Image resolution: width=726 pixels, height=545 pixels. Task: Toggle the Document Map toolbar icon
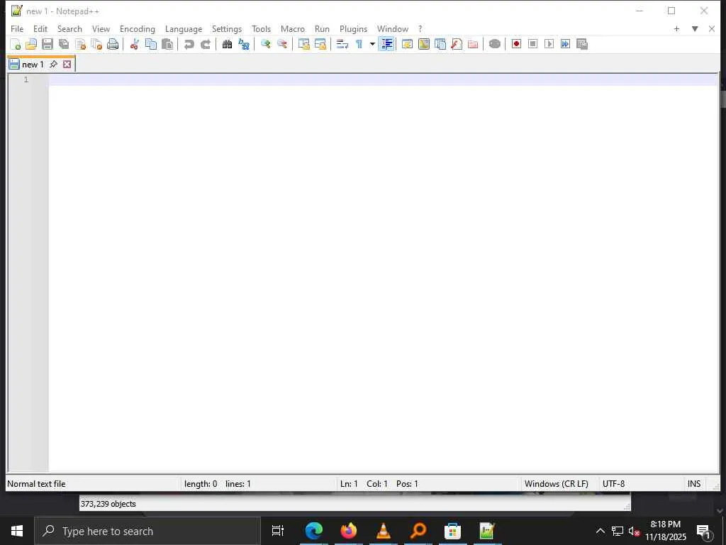[x=424, y=44]
